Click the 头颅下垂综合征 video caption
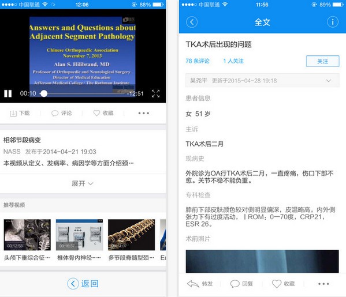 pos(27,258)
